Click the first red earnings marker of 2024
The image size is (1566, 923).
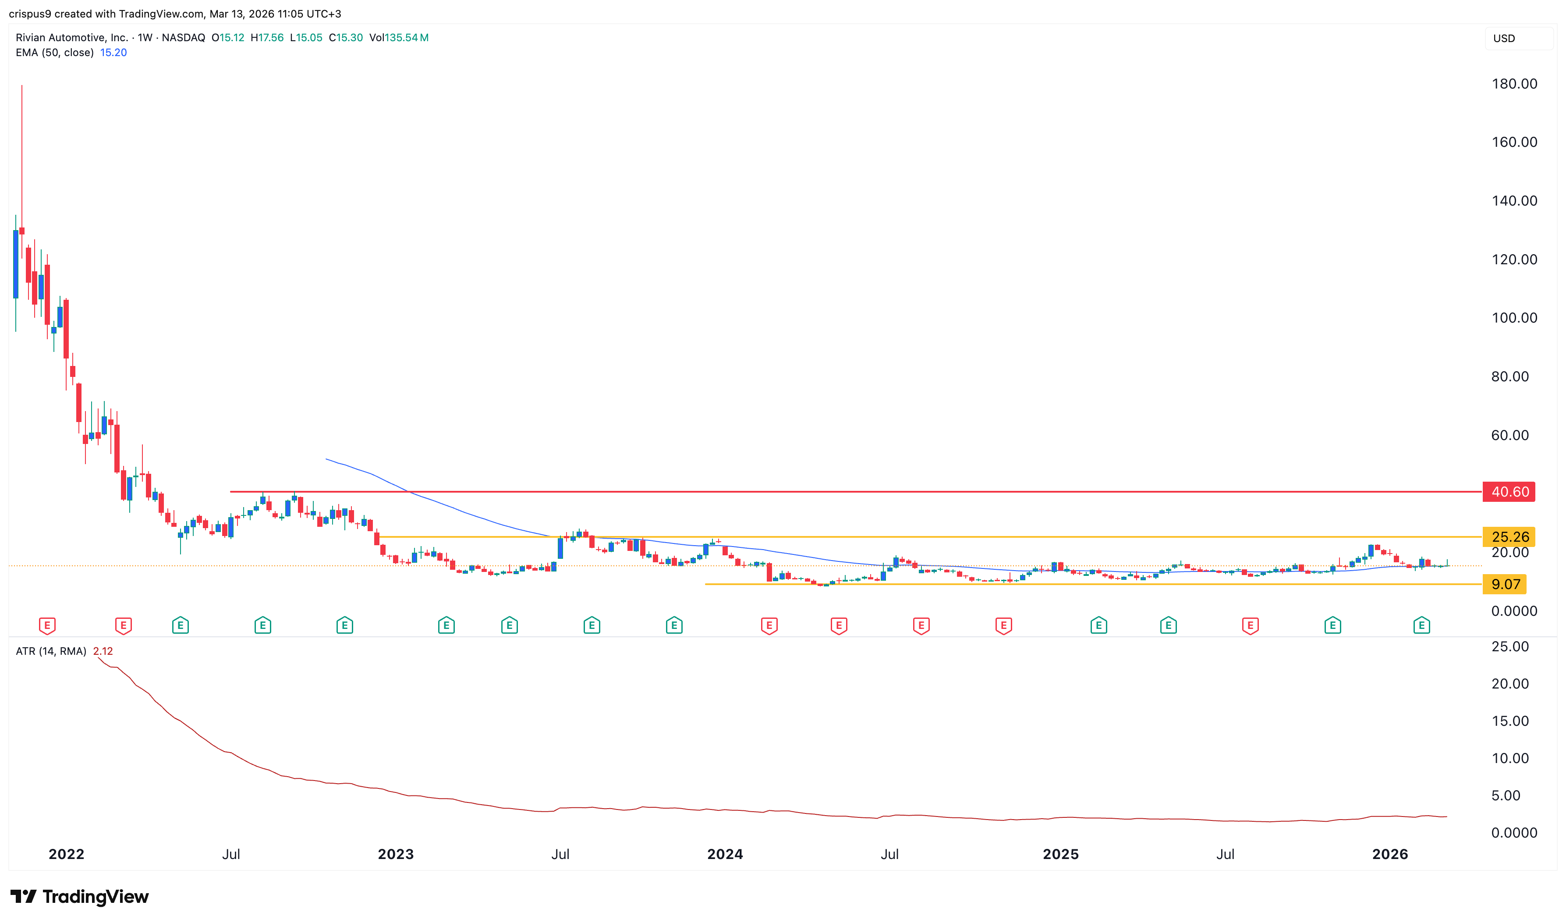click(769, 625)
